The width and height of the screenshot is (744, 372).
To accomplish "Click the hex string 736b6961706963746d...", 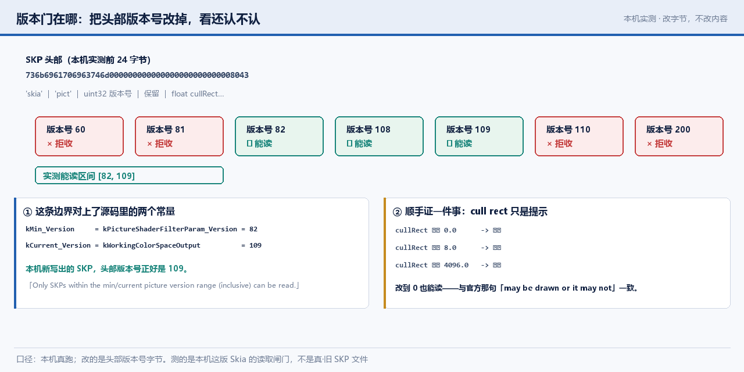I will (137, 76).
